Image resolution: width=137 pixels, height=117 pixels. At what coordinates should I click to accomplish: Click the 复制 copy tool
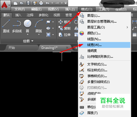[64, 28]
